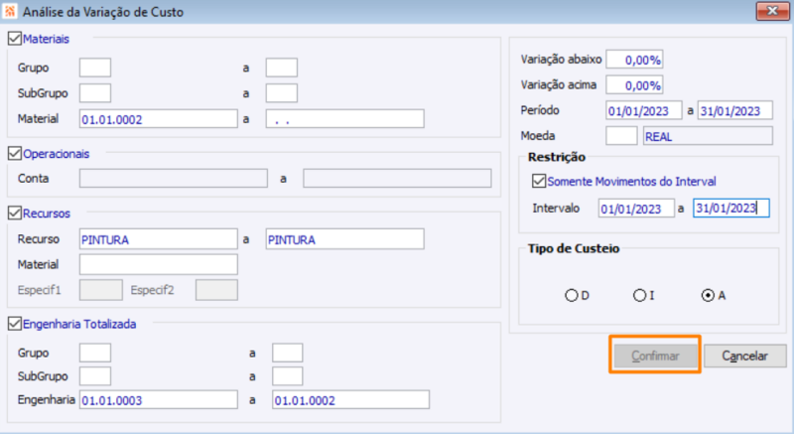Click Engenharia Totalizada SubGrupo end field
The image size is (794, 434).
(x=288, y=376)
